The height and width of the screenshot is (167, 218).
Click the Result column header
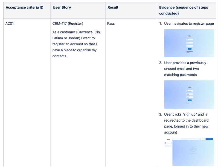pos(113,7)
